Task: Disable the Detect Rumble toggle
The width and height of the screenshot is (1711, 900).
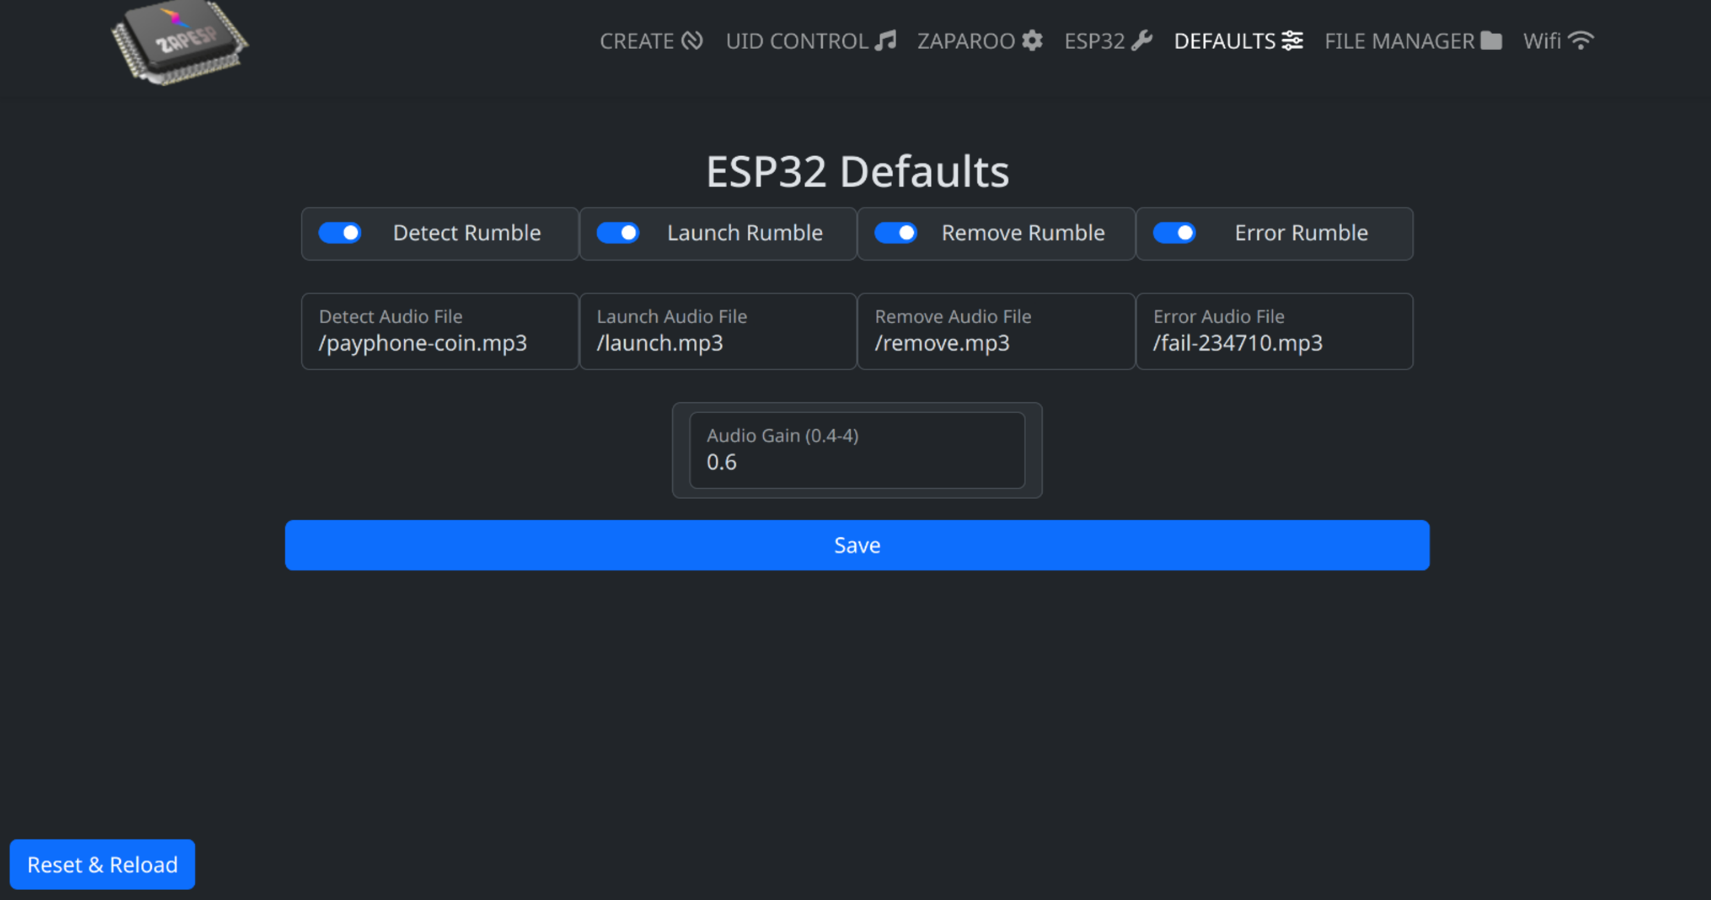Action: click(x=340, y=233)
